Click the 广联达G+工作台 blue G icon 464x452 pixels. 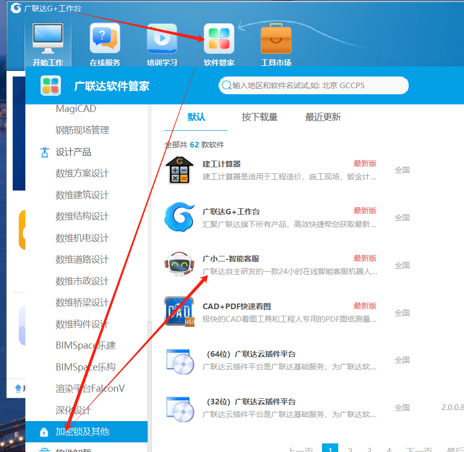click(180, 217)
